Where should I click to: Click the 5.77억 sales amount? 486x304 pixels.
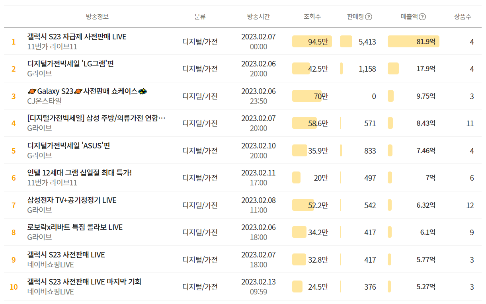point(426,259)
